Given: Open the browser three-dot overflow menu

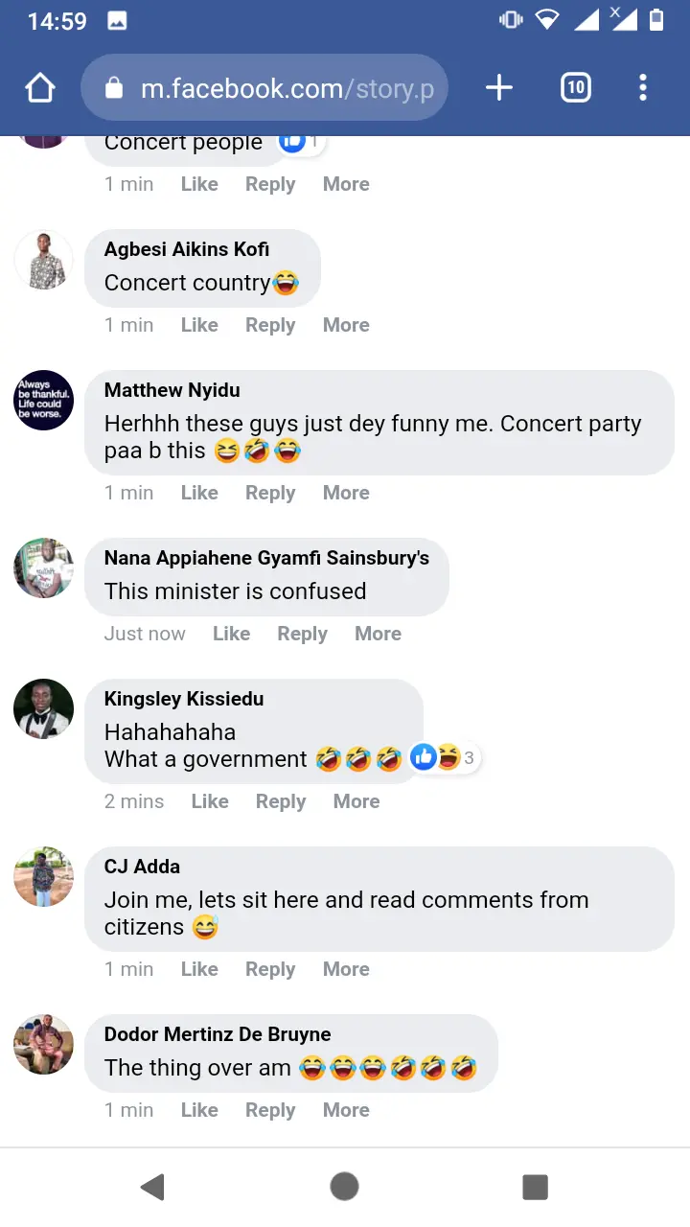Looking at the screenshot, I should pos(643,89).
